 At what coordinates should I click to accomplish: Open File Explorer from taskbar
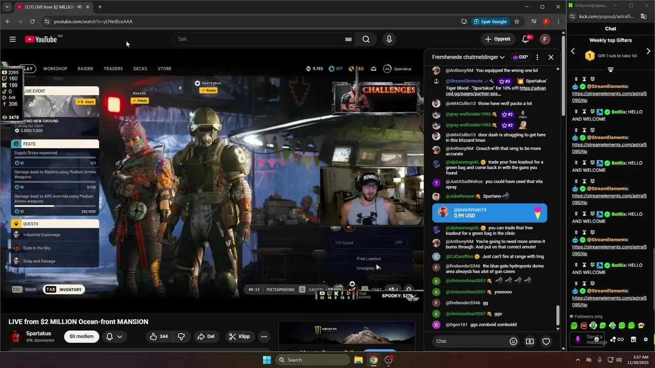359,360
